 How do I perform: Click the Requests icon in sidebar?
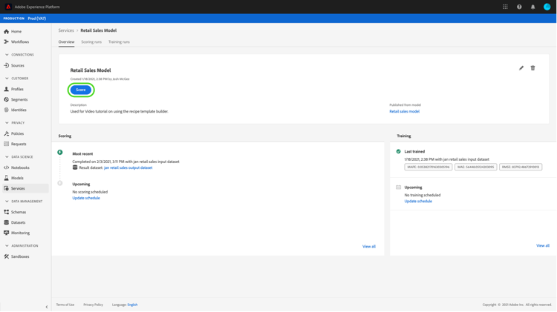[6, 144]
